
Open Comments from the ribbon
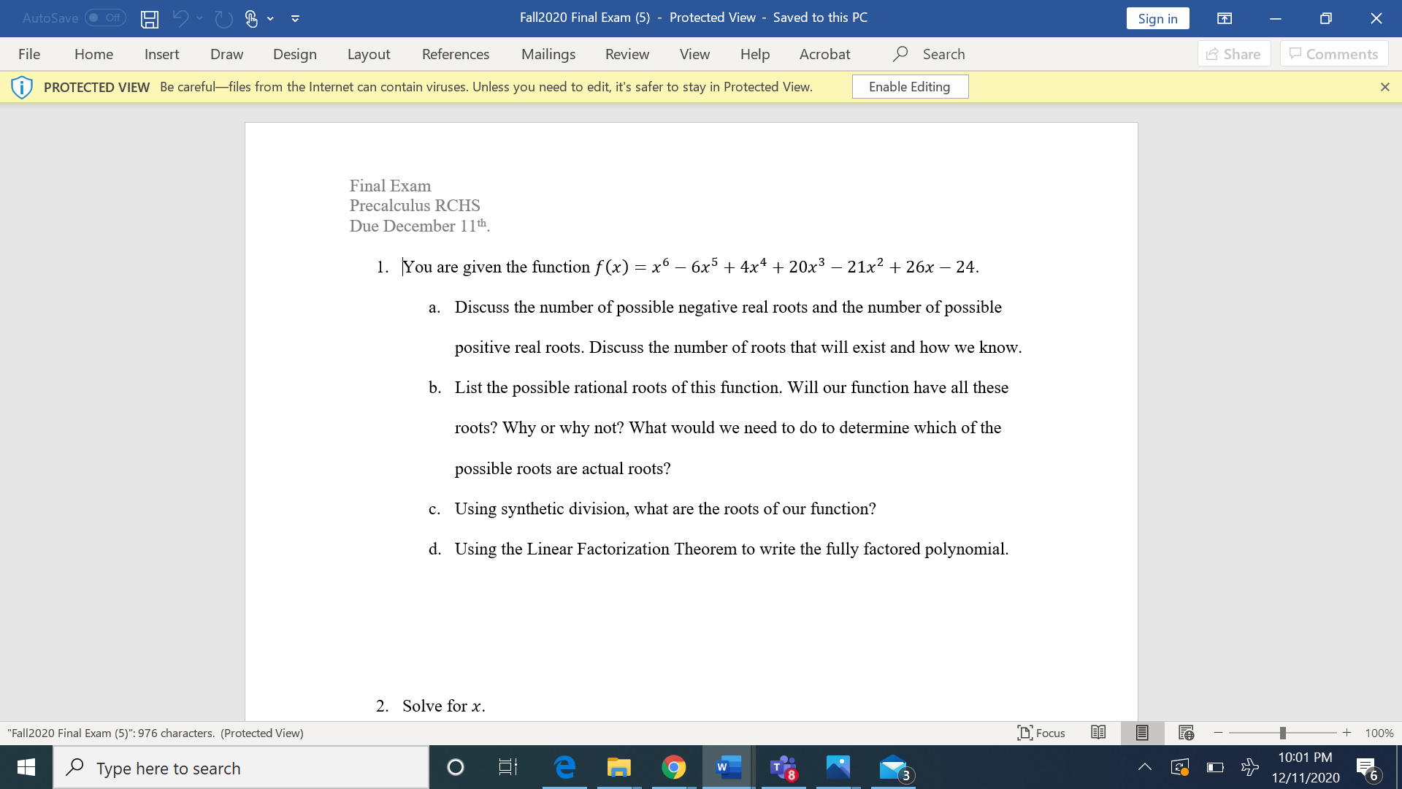[1333, 53]
